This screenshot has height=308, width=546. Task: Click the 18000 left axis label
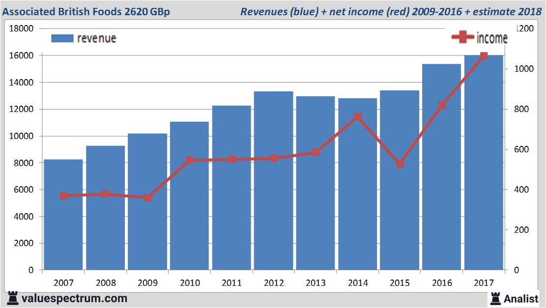22,29
